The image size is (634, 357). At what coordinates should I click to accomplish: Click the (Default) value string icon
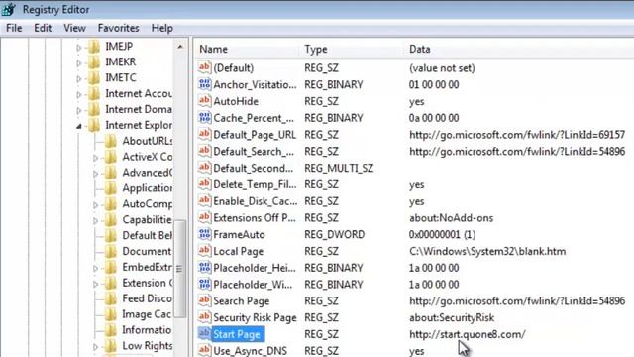pyautogui.click(x=205, y=67)
